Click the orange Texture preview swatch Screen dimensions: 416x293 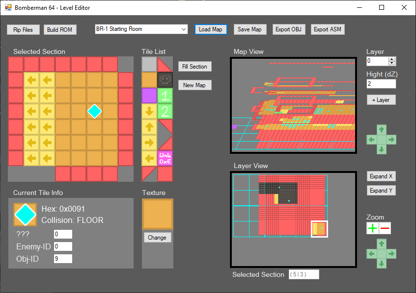(157, 214)
